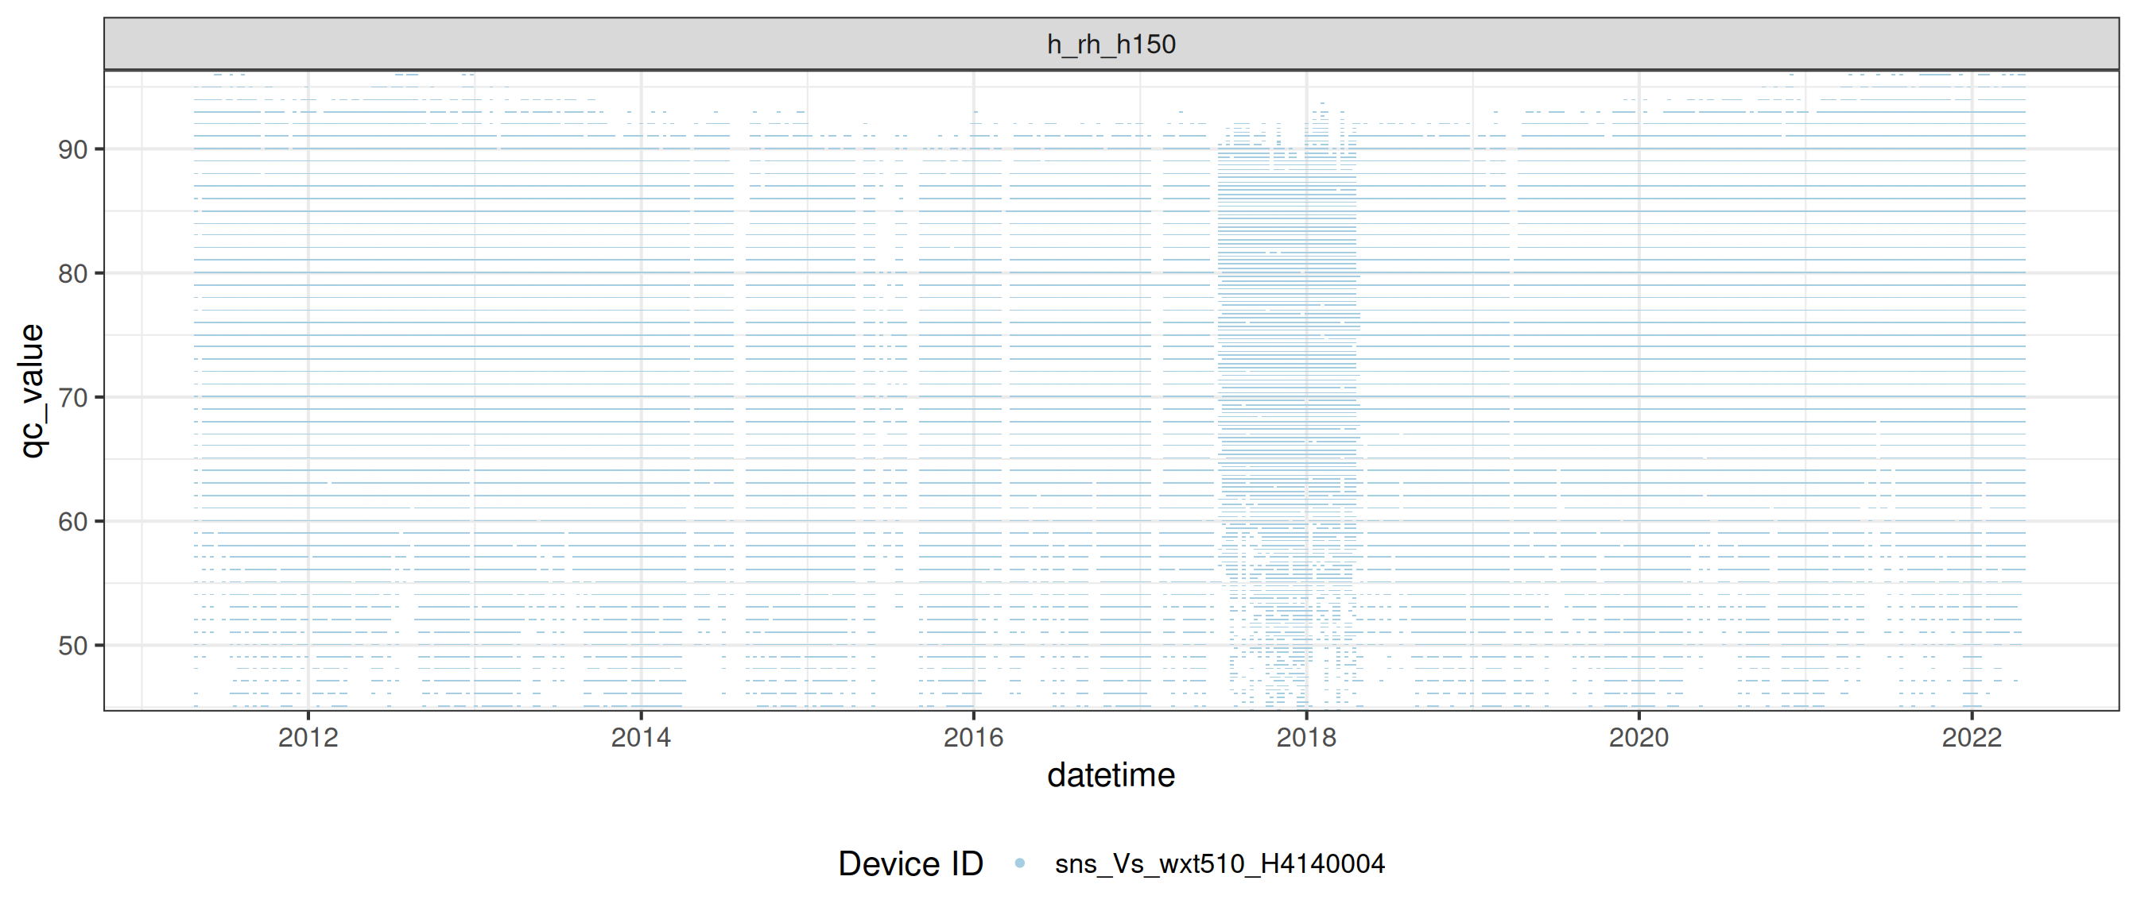Click the 50 y-axis tick label
2137x915 pixels.
pos(72,646)
